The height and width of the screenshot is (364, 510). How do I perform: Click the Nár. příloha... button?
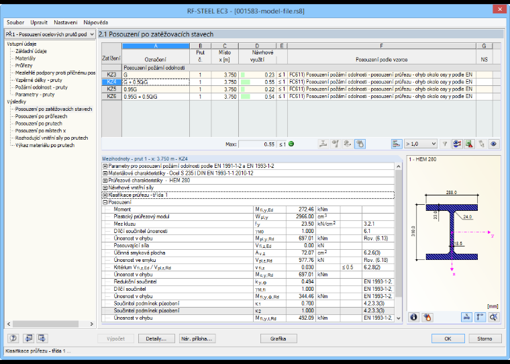point(197,338)
